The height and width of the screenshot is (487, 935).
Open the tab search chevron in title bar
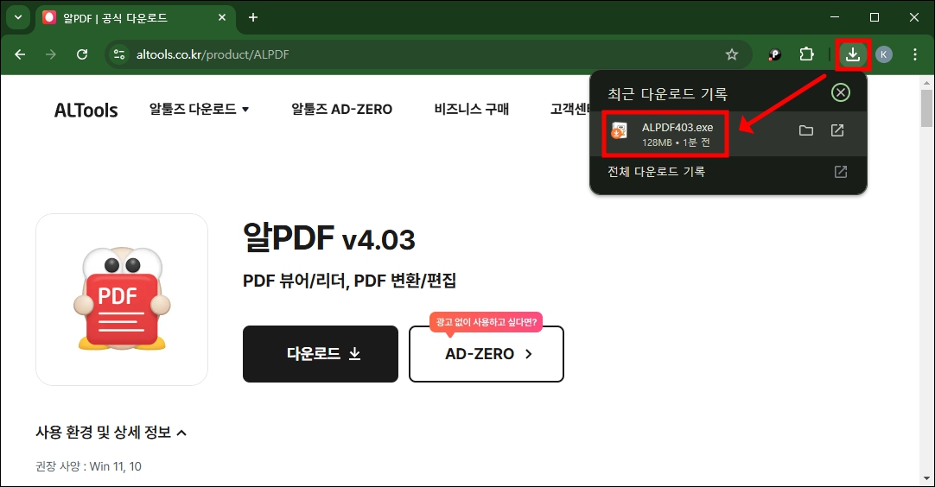tap(18, 17)
